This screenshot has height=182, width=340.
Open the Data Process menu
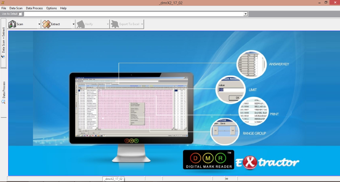pyautogui.click(x=34, y=8)
